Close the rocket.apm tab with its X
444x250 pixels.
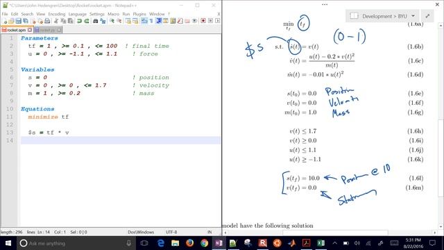tap(30, 30)
